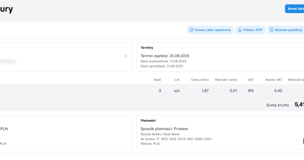Click the Cena netto column header
Viewport: 304px width, 160px height.
pyautogui.click(x=200, y=80)
